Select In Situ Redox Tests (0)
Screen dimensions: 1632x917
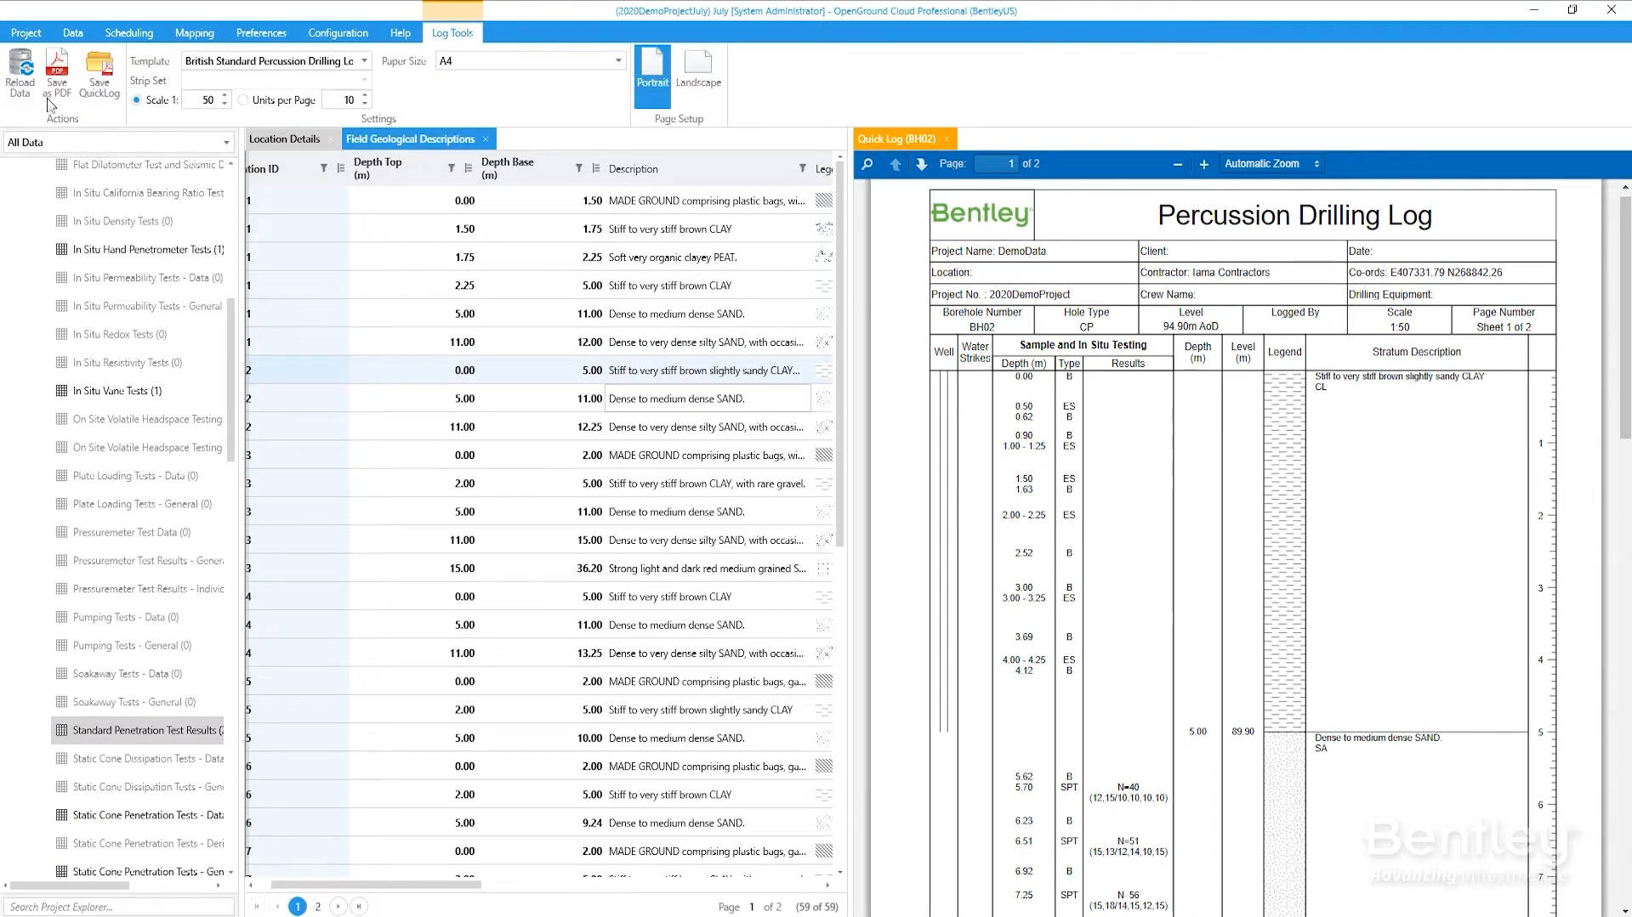pos(120,334)
